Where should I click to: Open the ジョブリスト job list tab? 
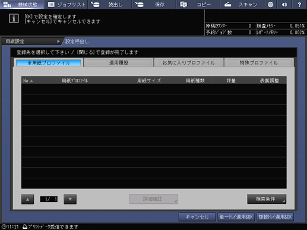(67, 4)
